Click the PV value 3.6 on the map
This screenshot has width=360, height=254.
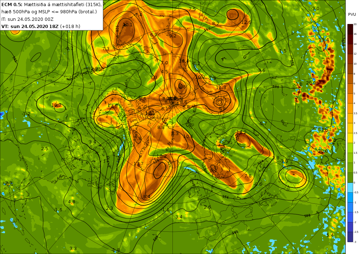[x=262, y=70]
